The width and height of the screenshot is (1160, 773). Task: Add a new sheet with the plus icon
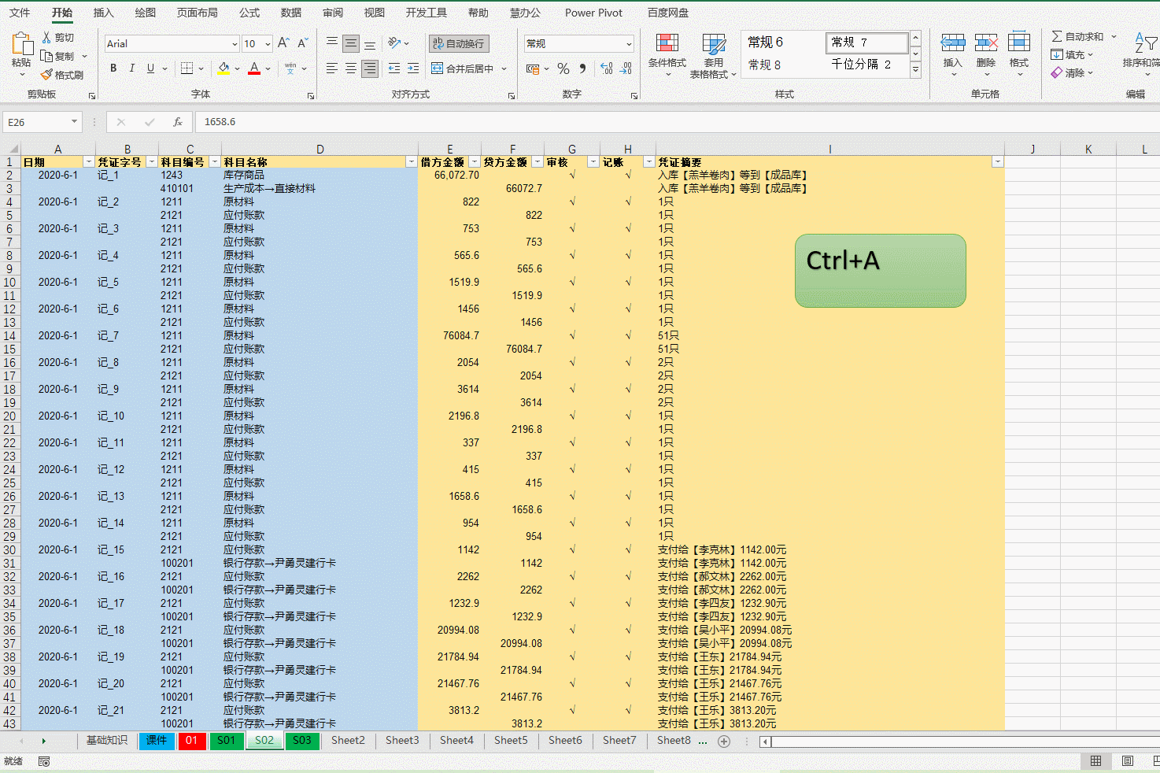pos(724,741)
